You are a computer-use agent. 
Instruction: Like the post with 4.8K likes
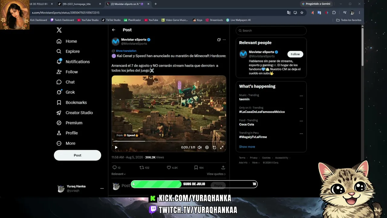click(x=169, y=167)
